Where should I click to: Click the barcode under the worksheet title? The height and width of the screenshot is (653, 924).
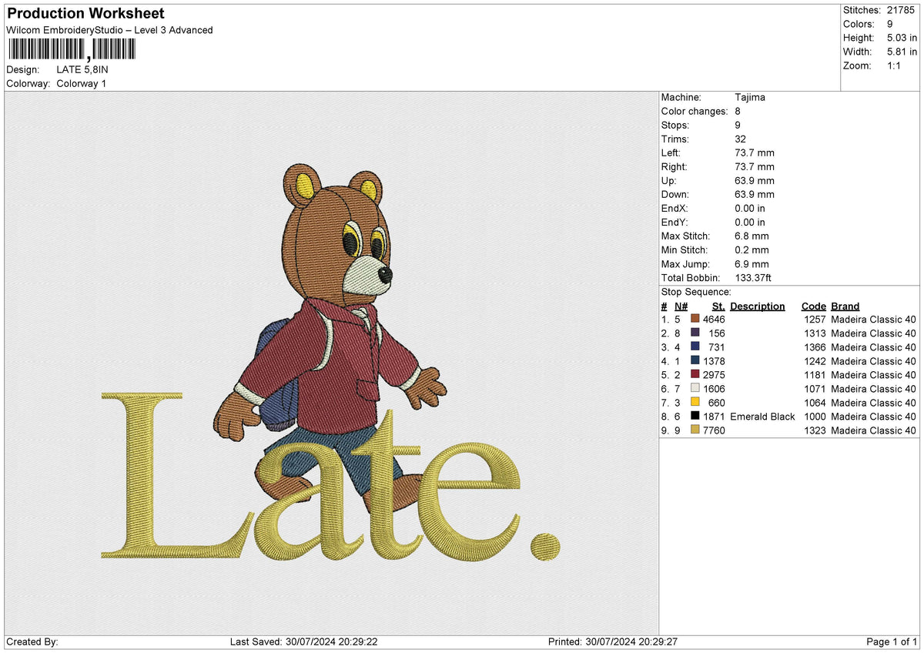coord(71,50)
